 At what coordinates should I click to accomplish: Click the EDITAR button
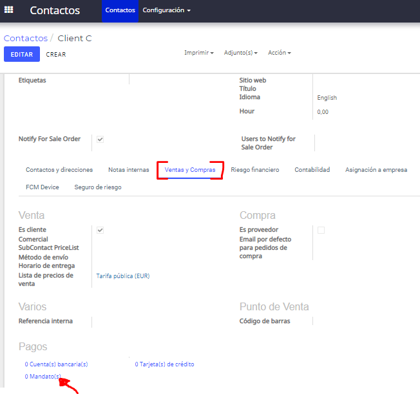coord(22,54)
